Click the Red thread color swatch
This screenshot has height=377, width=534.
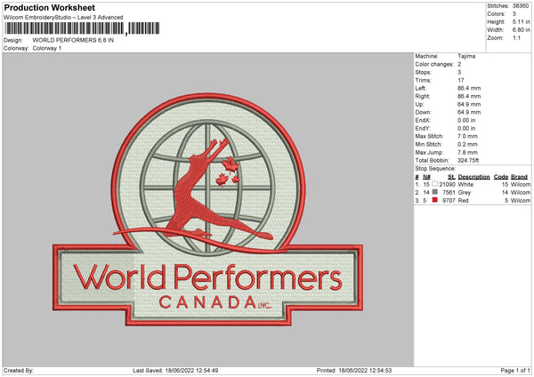tap(434, 200)
